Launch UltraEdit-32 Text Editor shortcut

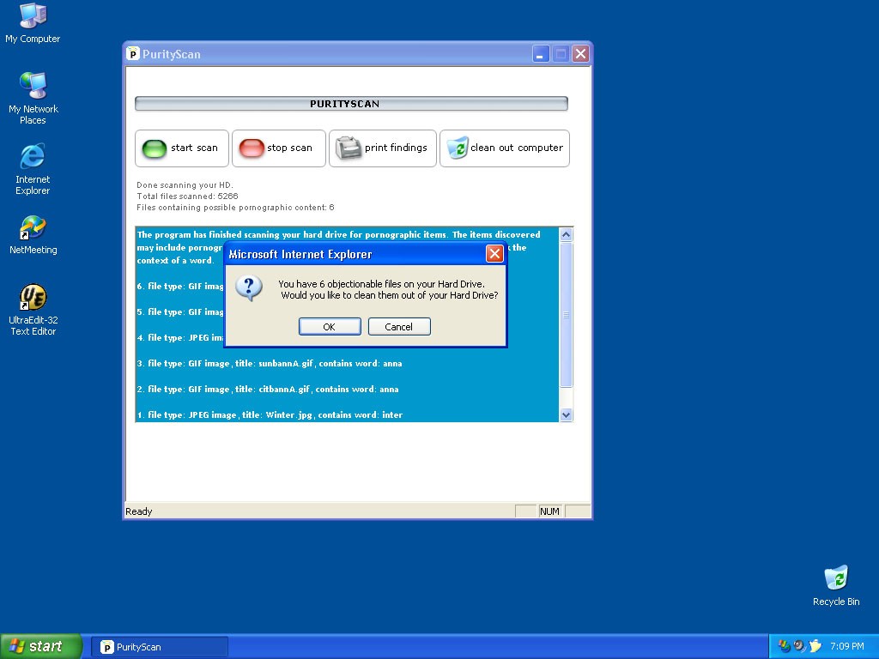(33, 299)
